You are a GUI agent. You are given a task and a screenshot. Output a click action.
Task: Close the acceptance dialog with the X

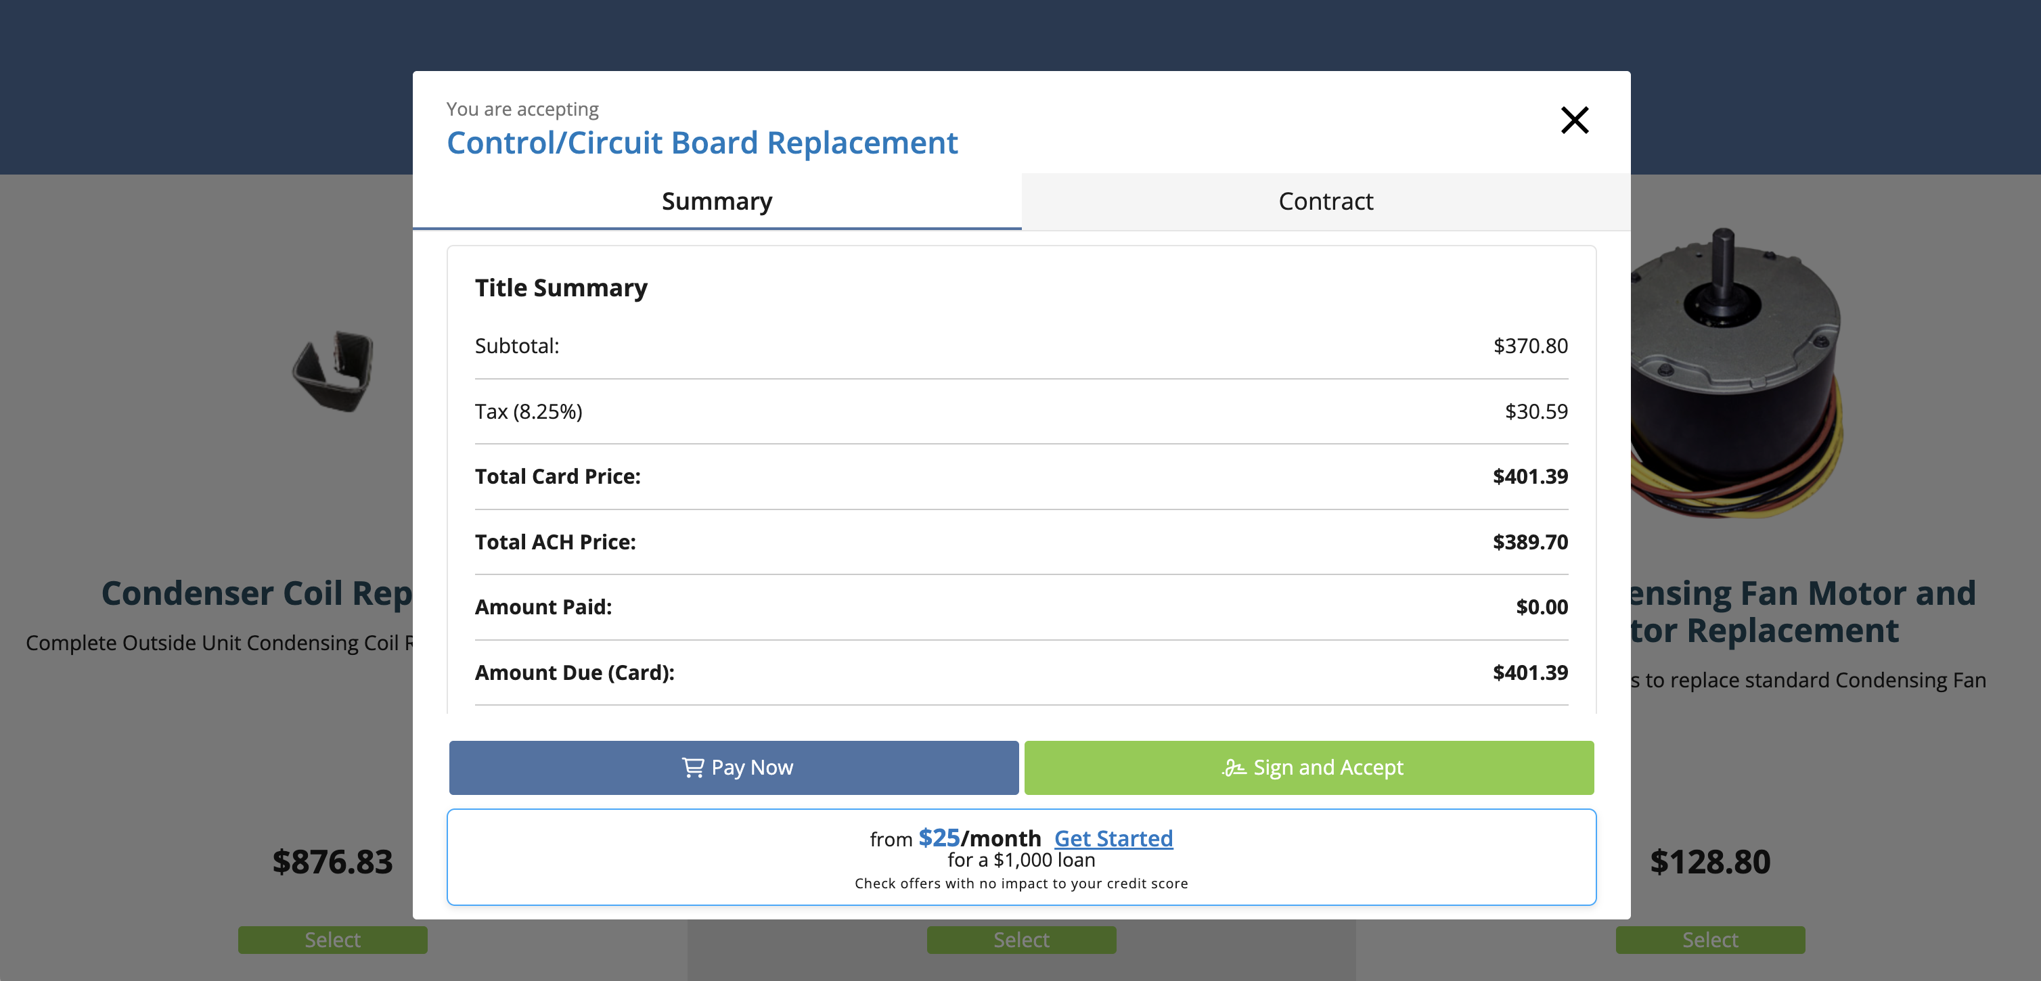point(1574,120)
